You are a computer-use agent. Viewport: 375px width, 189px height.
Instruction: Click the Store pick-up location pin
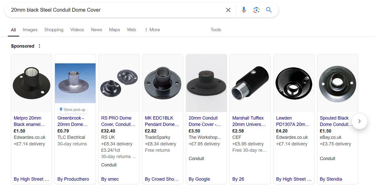[61, 109]
